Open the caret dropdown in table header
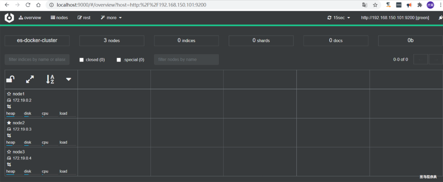443x182 pixels. coord(68,79)
